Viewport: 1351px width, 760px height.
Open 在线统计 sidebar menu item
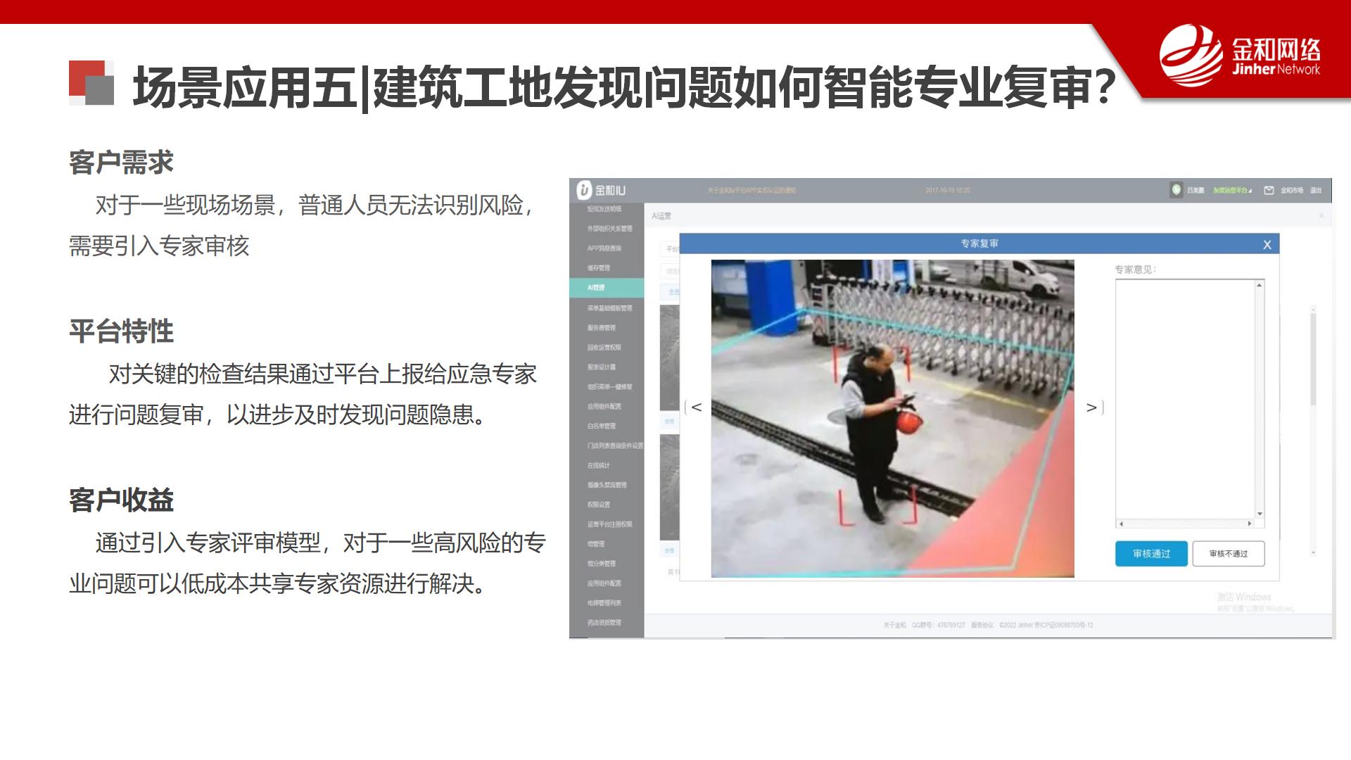coord(599,465)
